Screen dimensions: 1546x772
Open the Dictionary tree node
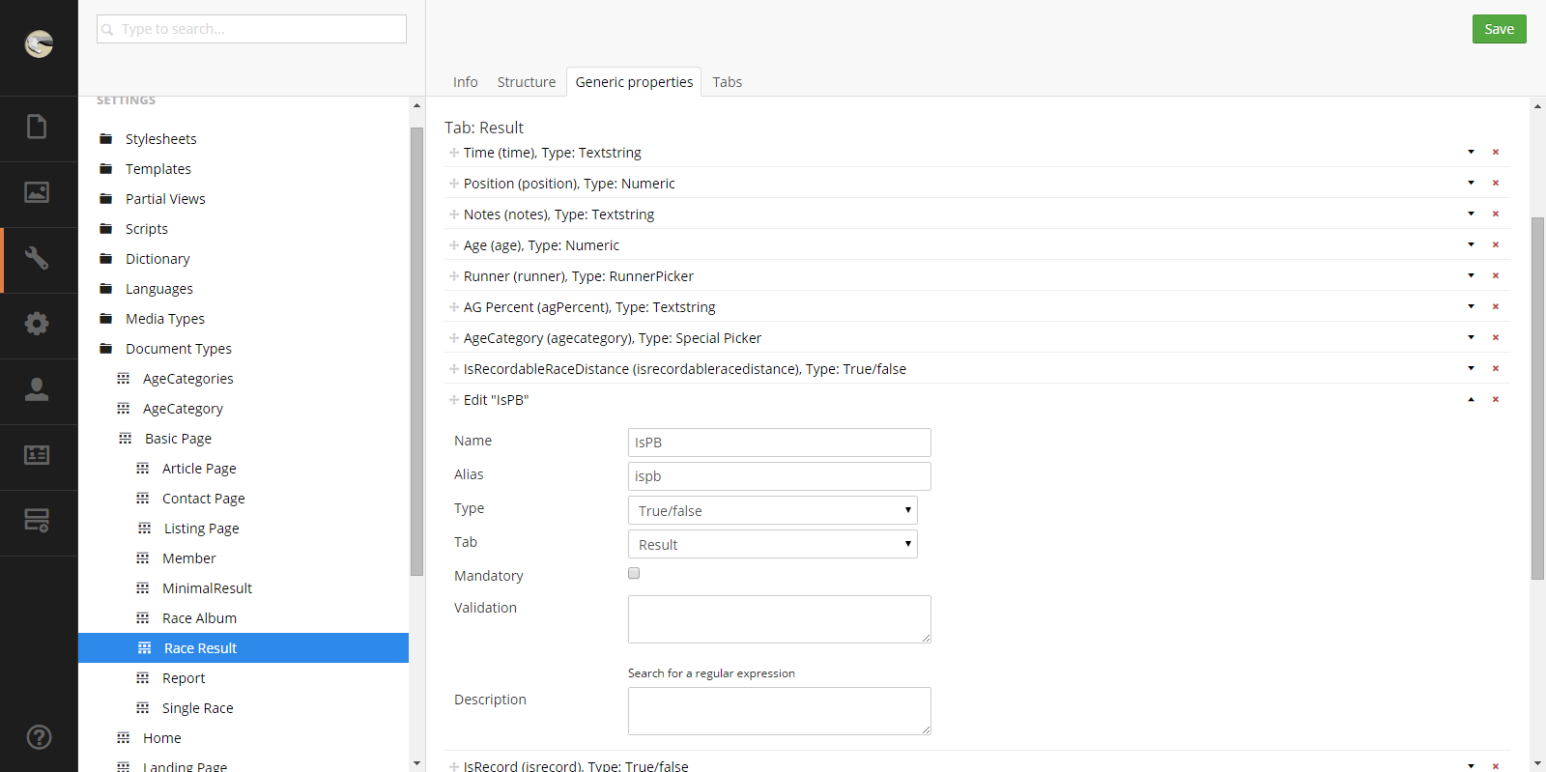pos(157,259)
